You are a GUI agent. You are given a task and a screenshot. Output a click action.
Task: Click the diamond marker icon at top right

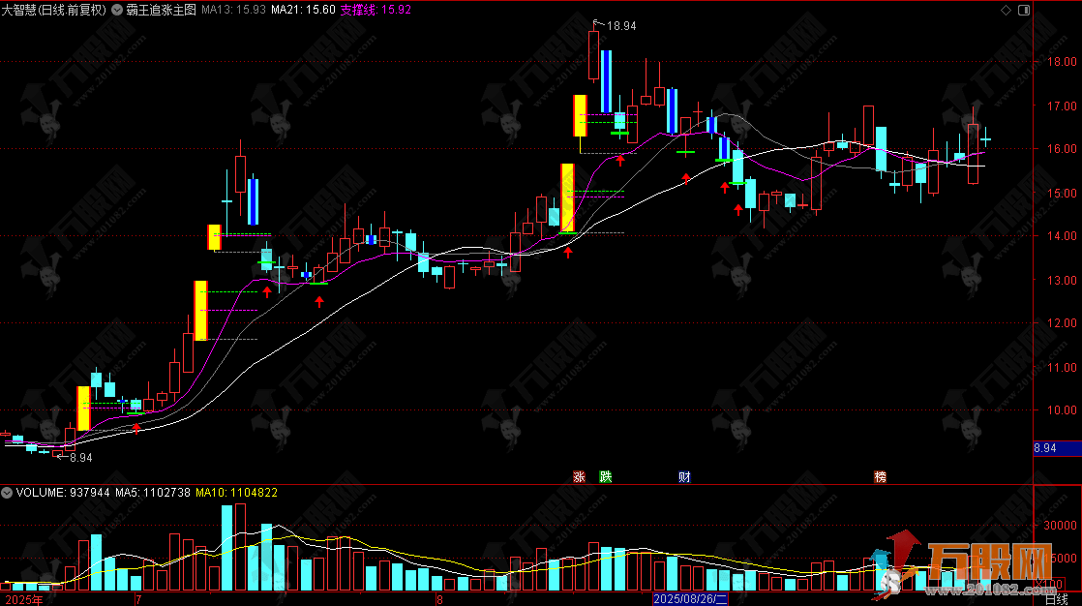click(1007, 10)
